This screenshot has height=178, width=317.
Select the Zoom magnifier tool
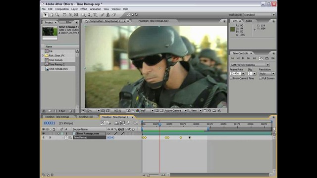57,15
